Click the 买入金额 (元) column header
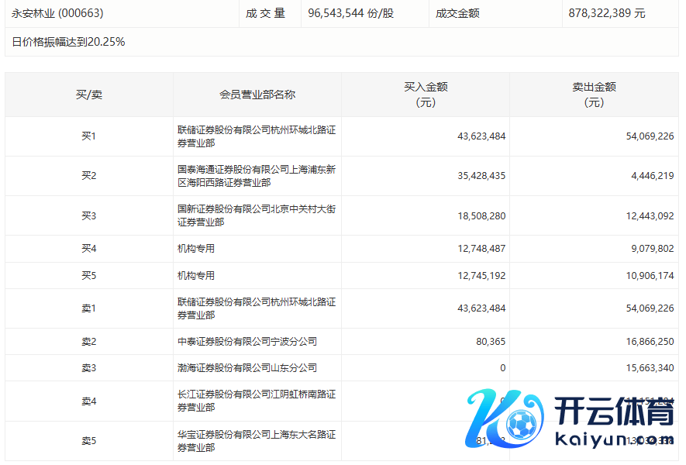Viewport: 686px width, 465px height. (x=426, y=95)
